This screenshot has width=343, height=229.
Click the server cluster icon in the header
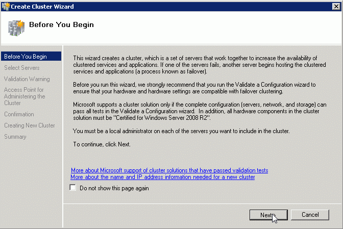coord(16,28)
